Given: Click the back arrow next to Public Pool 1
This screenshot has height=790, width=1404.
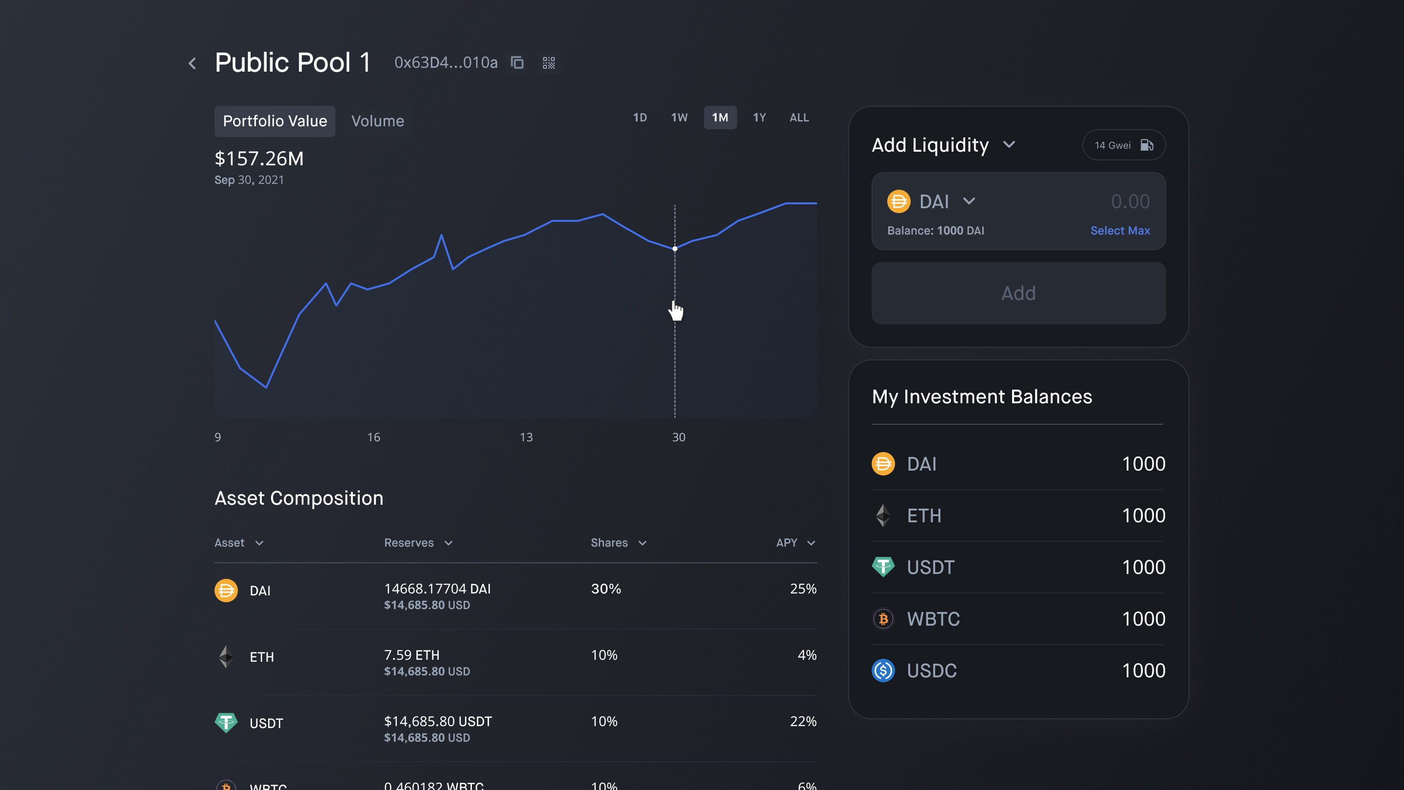Looking at the screenshot, I should coord(192,63).
